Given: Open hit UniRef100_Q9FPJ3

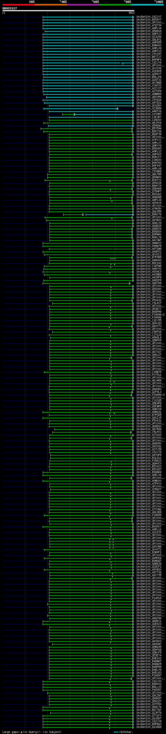Looking at the screenshot, I should (x=149, y=34).
